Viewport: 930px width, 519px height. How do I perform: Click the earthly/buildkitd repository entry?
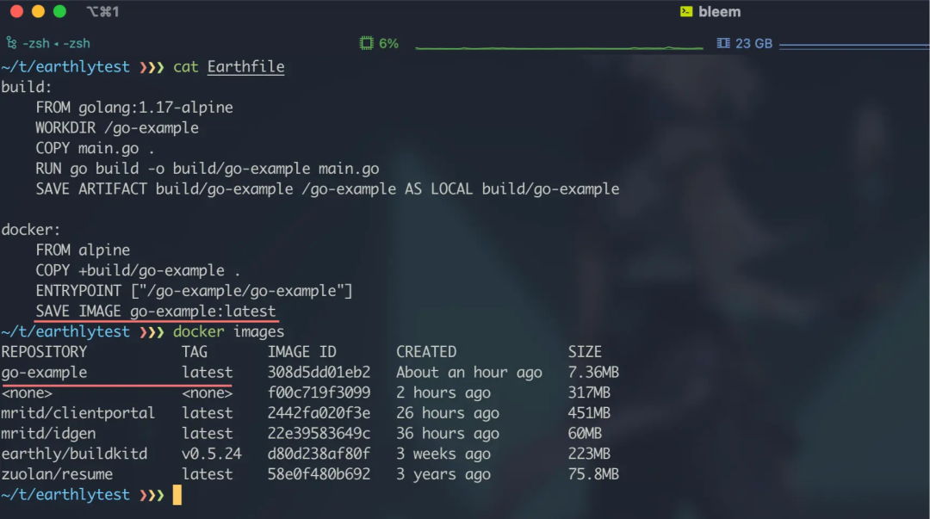click(x=74, y=454)
